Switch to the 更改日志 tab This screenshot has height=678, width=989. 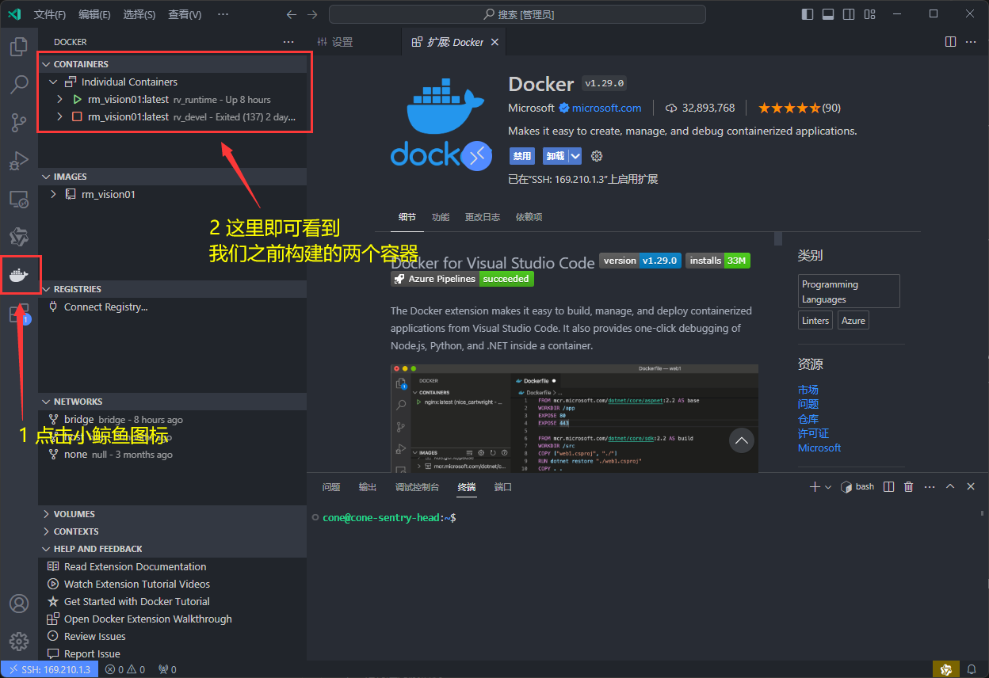coord(482,217)
